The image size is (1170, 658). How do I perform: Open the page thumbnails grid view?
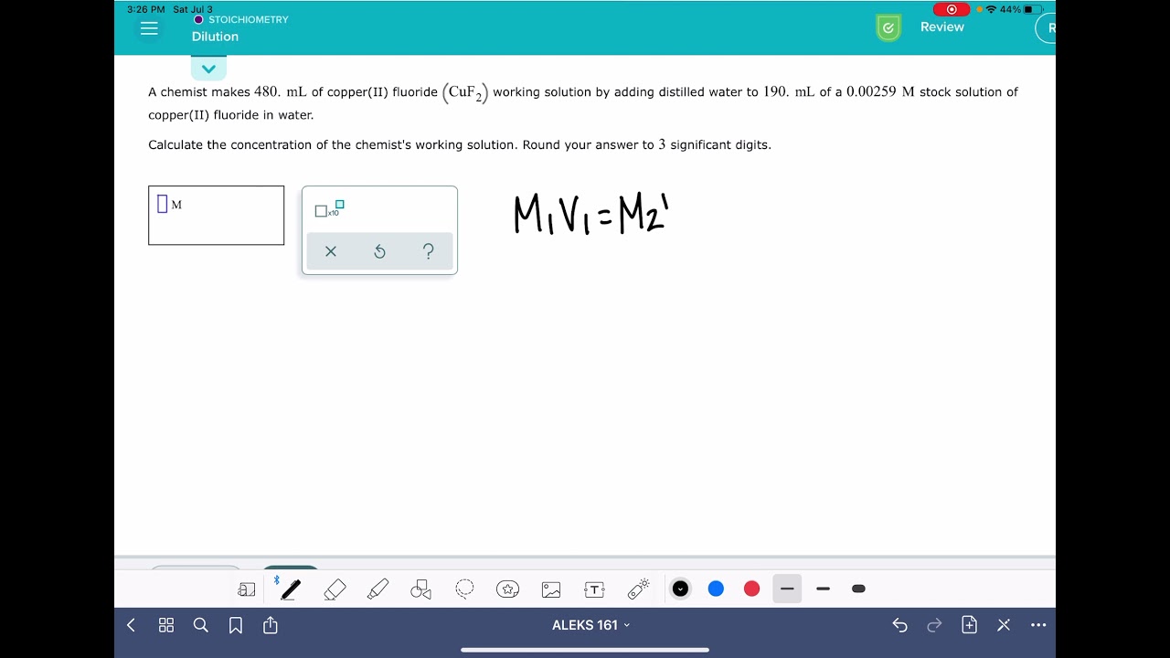166,625
